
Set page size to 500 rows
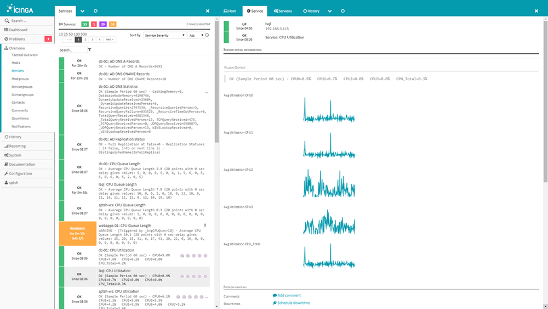coord(84,34)
